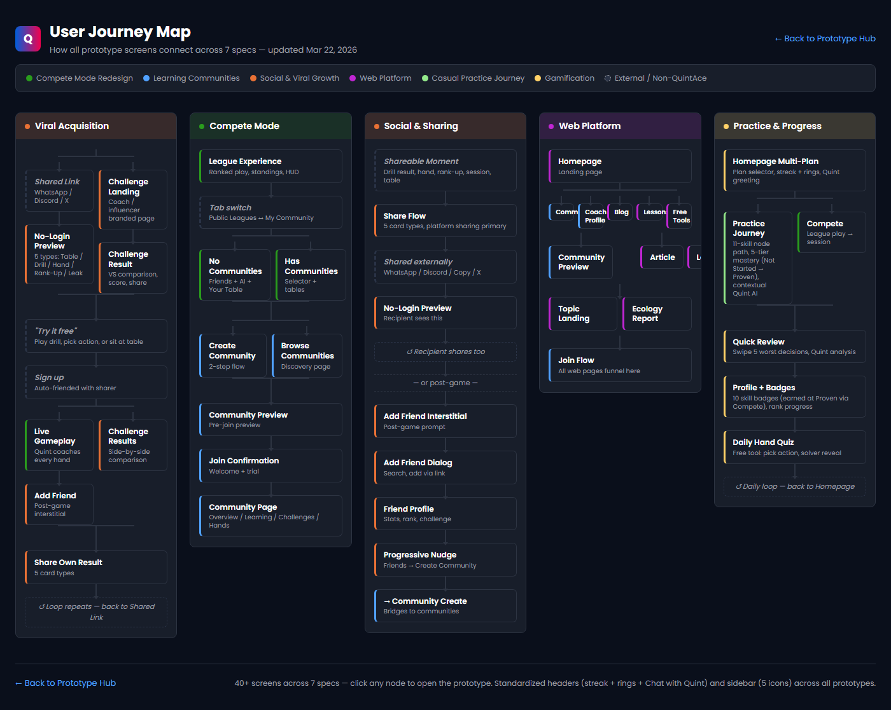Viewport: 891px width, 710px height.
Task: Click the loop icon in Loop repeats node
Action: click(41, 606)
